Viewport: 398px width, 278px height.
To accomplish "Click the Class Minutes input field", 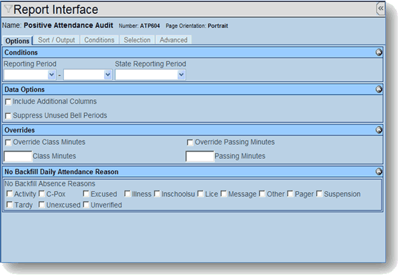I will 18,156.
